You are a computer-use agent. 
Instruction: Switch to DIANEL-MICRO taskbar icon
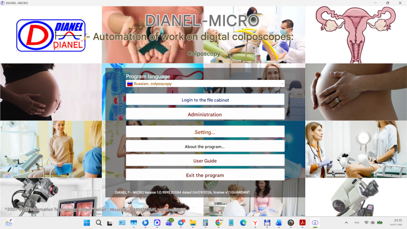click(x=315, y=223)
